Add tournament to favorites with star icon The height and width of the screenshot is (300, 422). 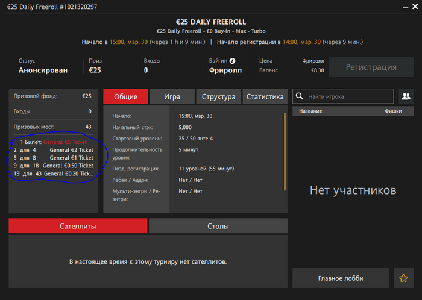(x=403, y=278)
